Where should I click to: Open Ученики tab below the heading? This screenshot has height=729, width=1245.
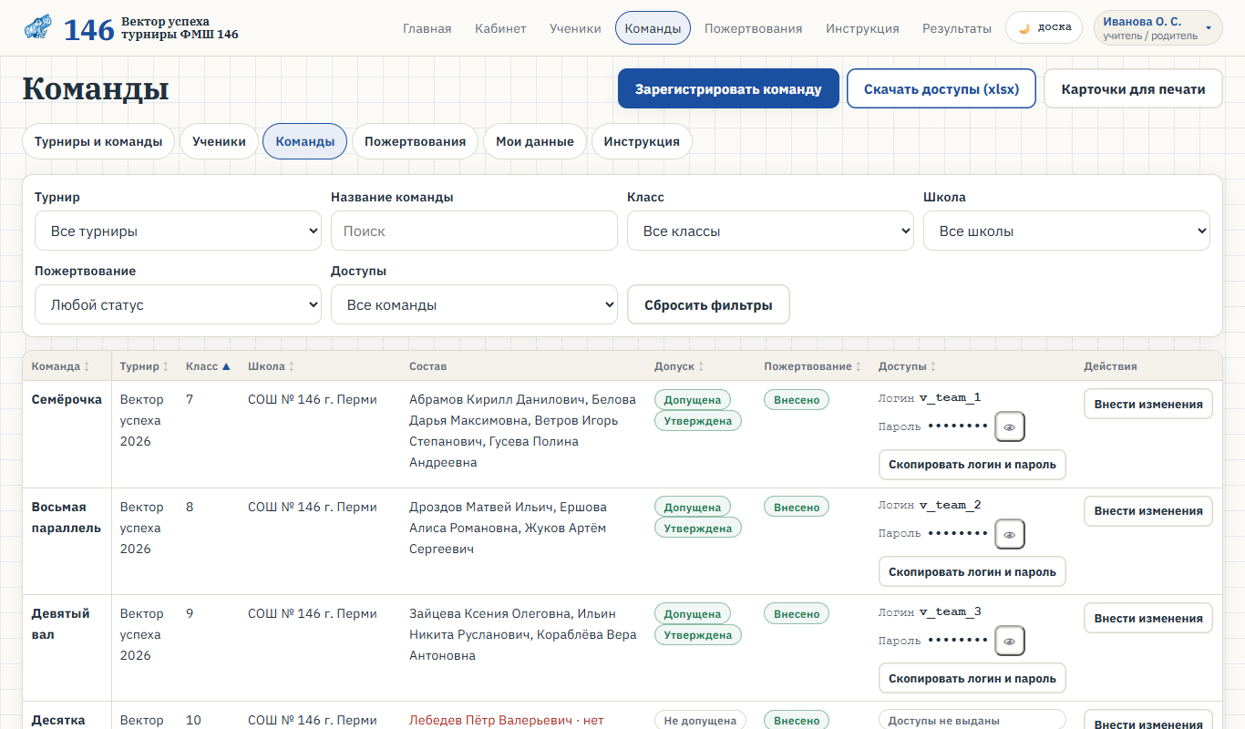coord(219,141)
